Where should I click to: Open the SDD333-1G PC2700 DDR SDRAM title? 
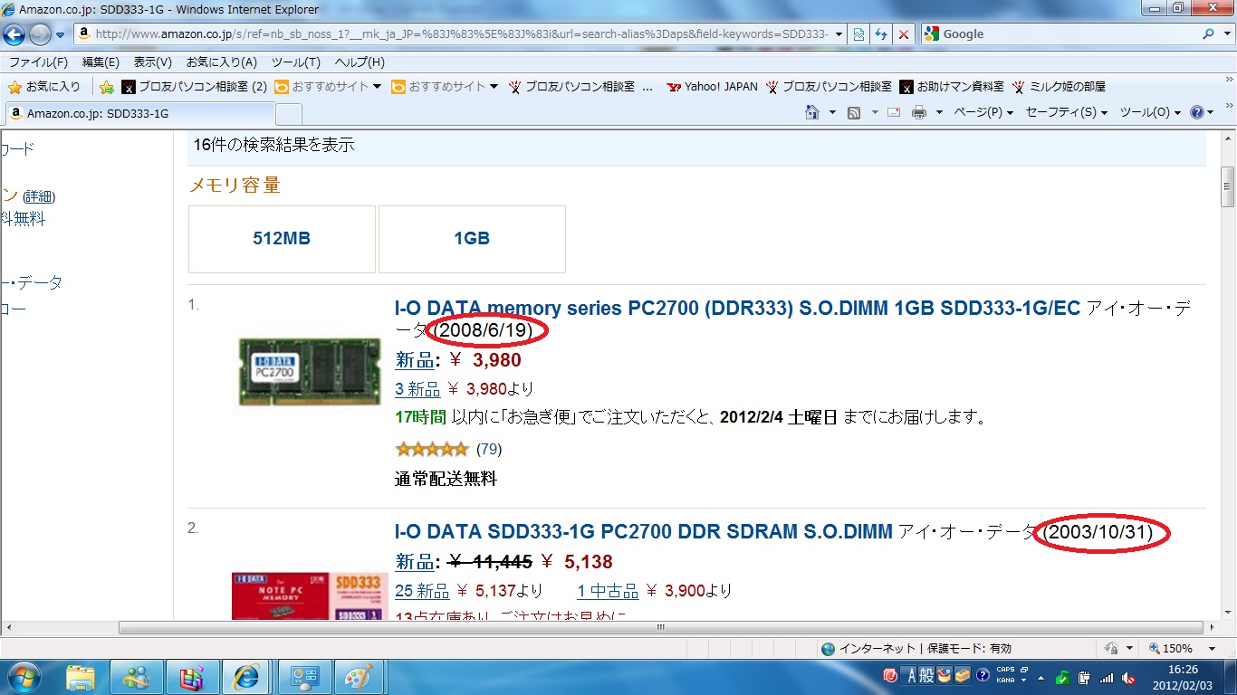point(644,531)
